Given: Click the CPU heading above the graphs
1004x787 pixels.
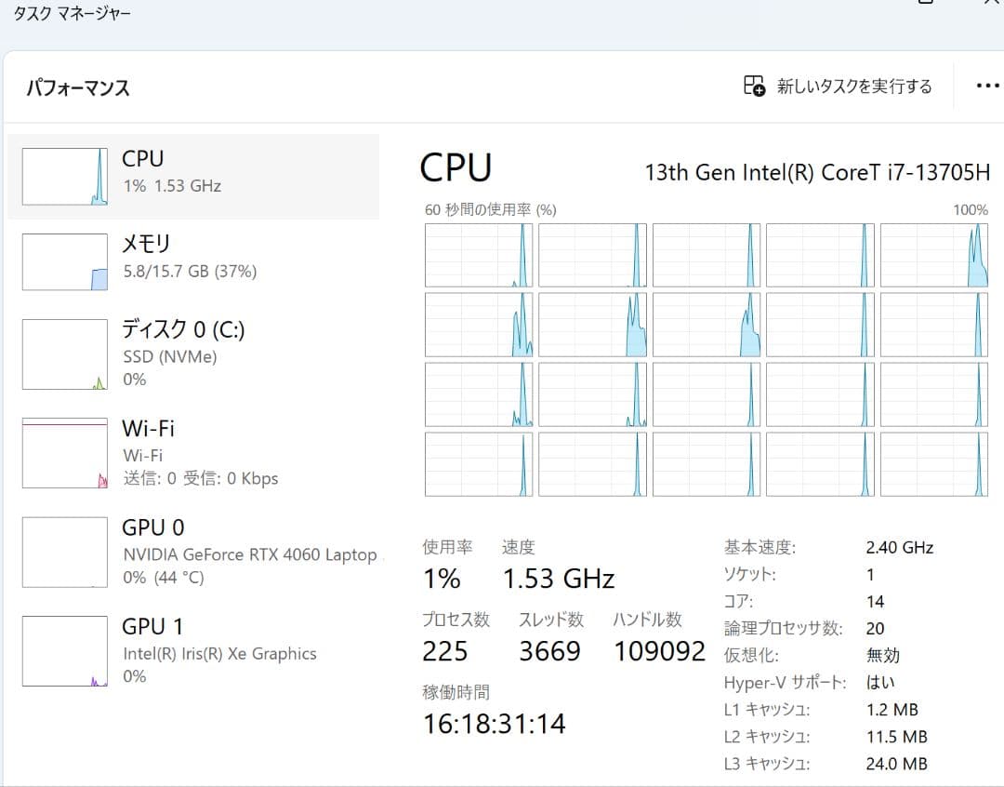Looking at the screenshot, I should (x=455, y=167).
